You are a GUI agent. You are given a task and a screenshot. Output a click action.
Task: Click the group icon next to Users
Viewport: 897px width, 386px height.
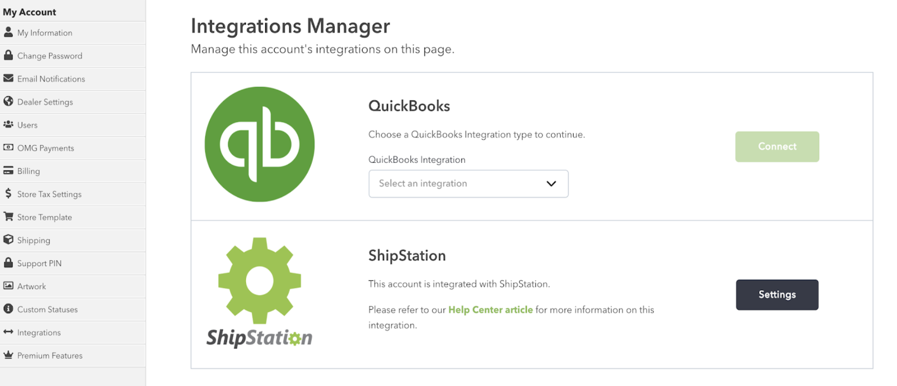pos(8,124)
